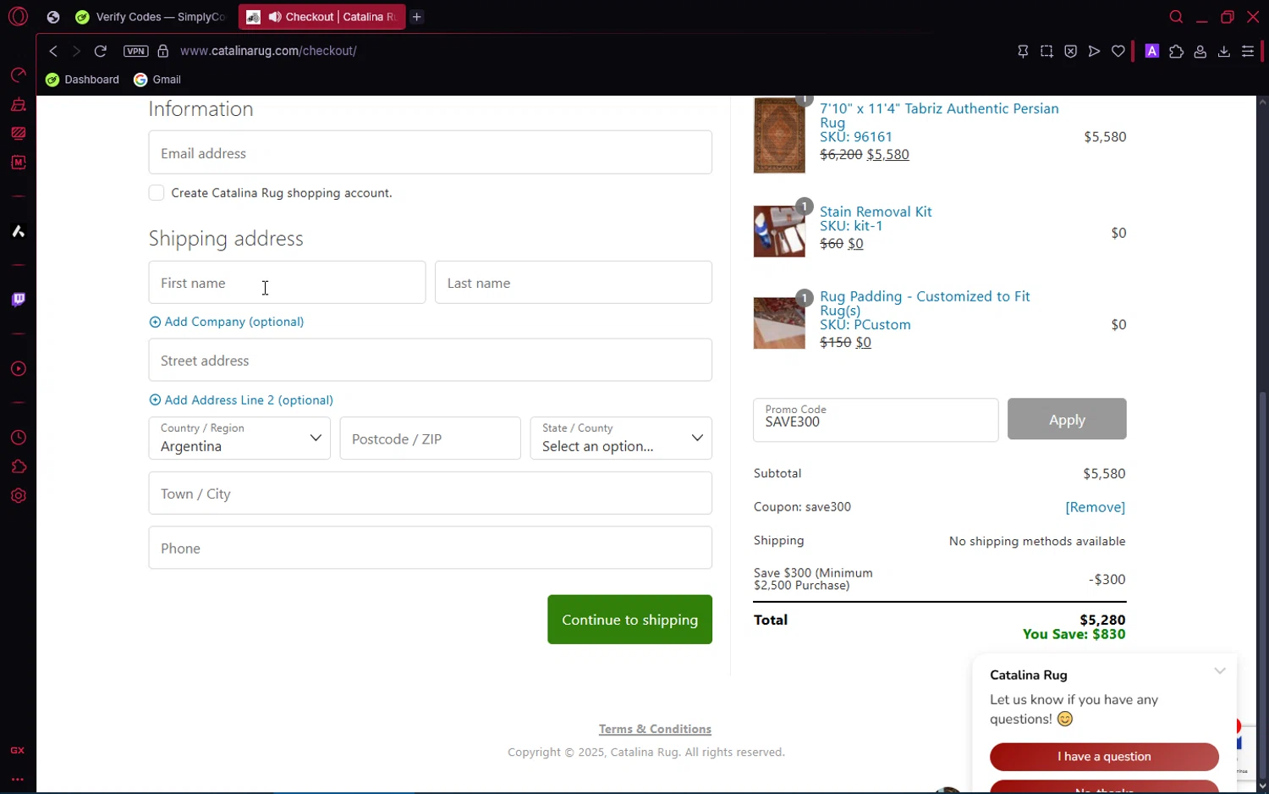Click the Postcode / ZIP field
This screenshot has width=1269, height=794.
click(x=430, y=438)
